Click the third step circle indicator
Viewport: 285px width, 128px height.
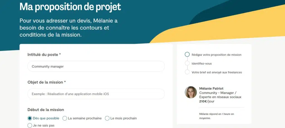tap(187, 72)
